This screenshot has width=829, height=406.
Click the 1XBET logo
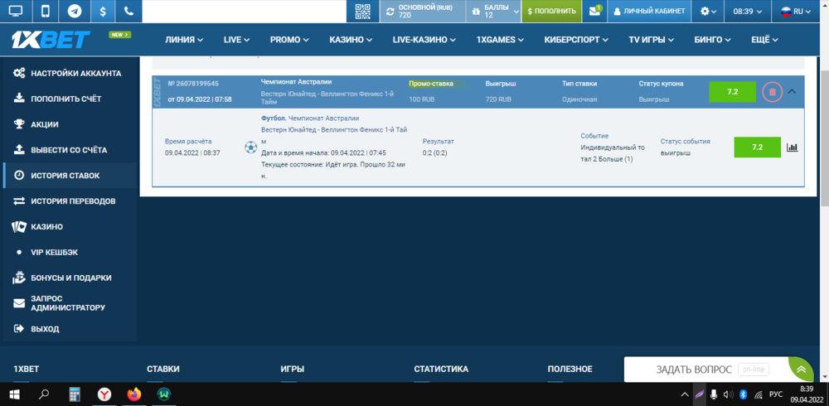click(x=51, y=40)
